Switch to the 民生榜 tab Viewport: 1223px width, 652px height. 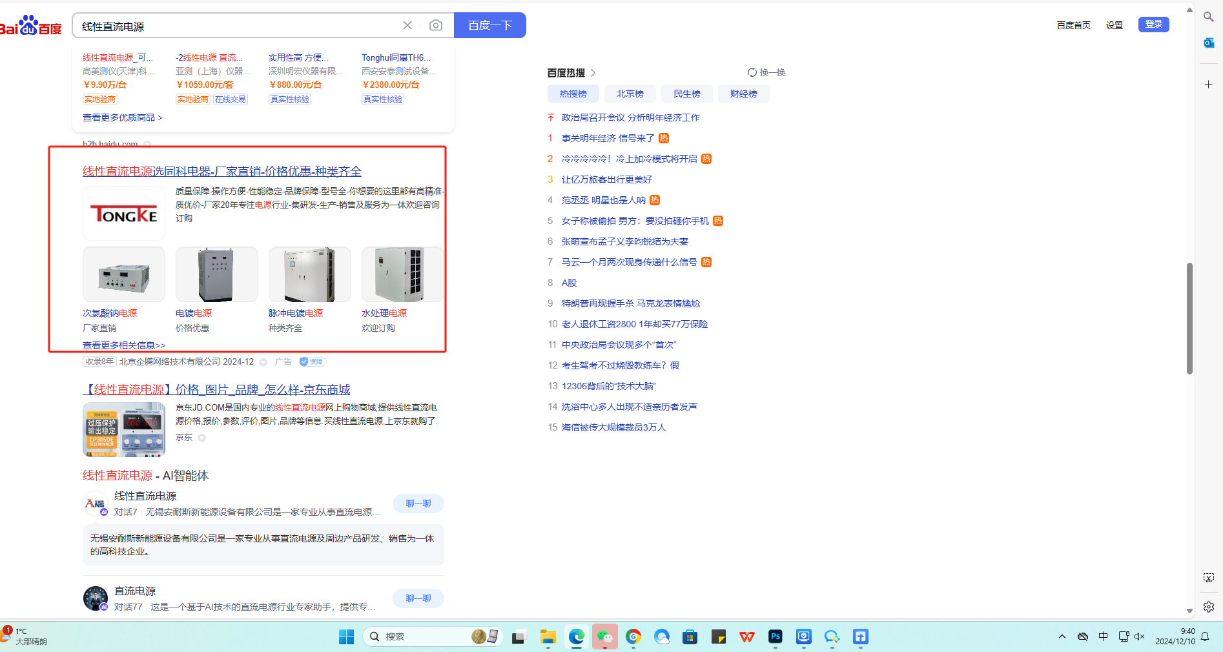[x=687, y=94]
